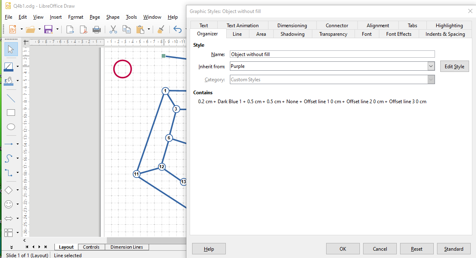Open the Paste options dropdown arrow
476x258 pixels.
[149, 29]
